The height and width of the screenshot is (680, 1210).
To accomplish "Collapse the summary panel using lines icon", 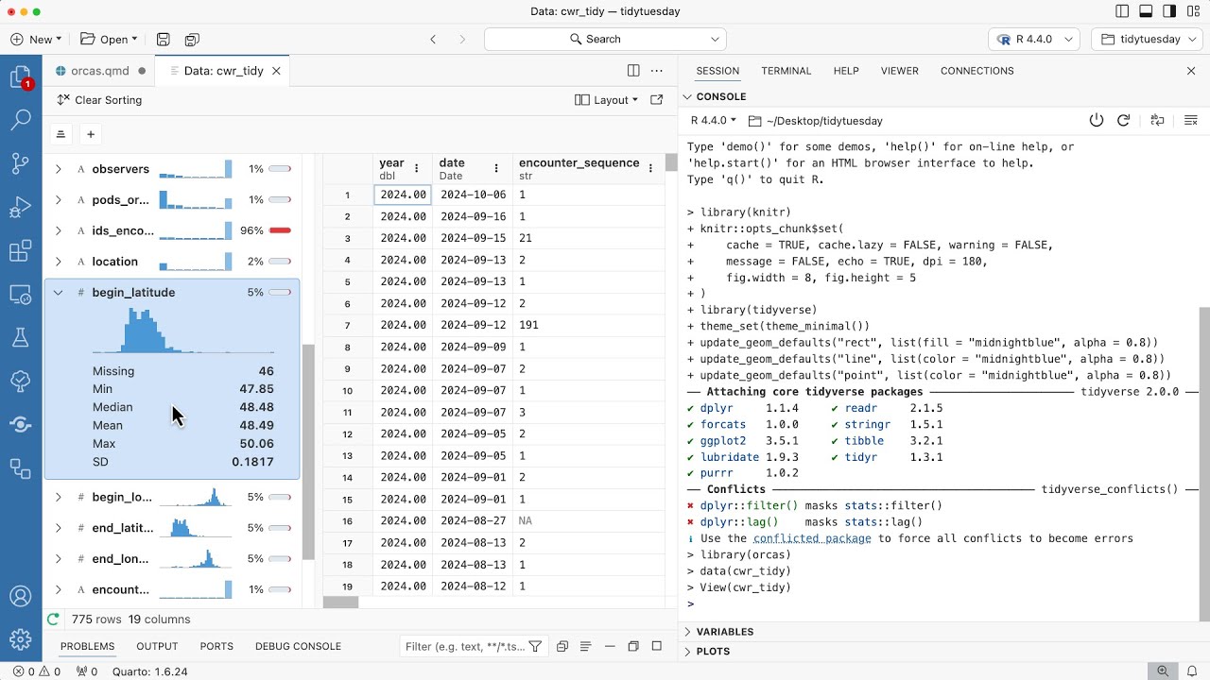I will click(60, 134).
